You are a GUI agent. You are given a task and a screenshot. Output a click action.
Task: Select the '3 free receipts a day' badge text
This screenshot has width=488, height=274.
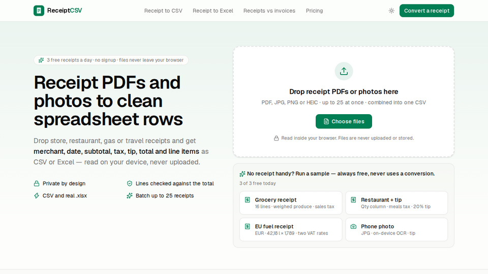coord(115,60)
